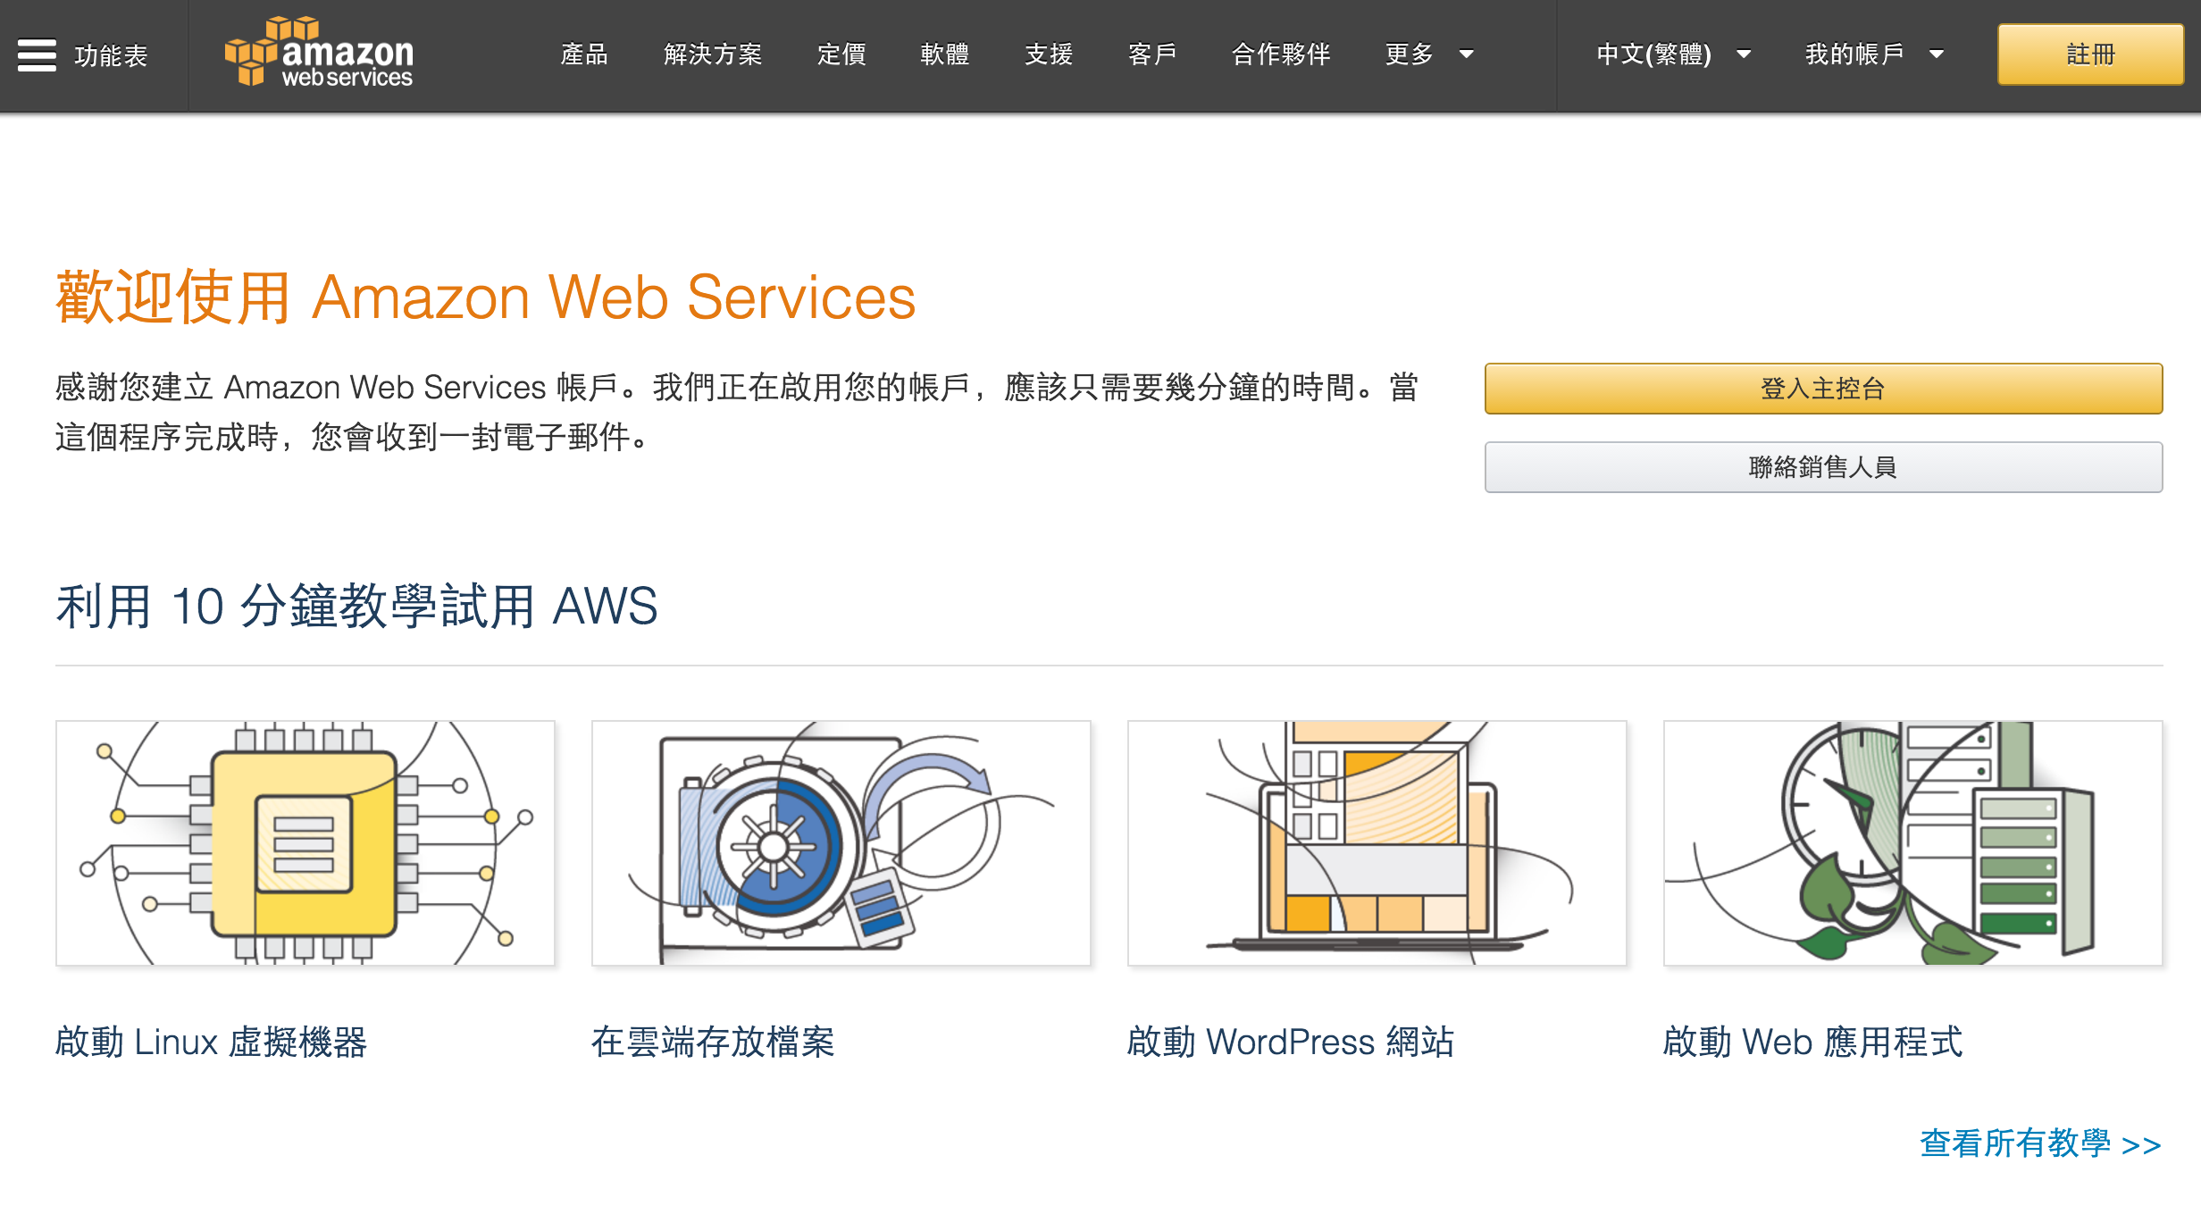Viewport: 2201px width, 1206px height.
Task: Open the 中文(繁體) language dropdown
Action: [x=1673, y=54]
